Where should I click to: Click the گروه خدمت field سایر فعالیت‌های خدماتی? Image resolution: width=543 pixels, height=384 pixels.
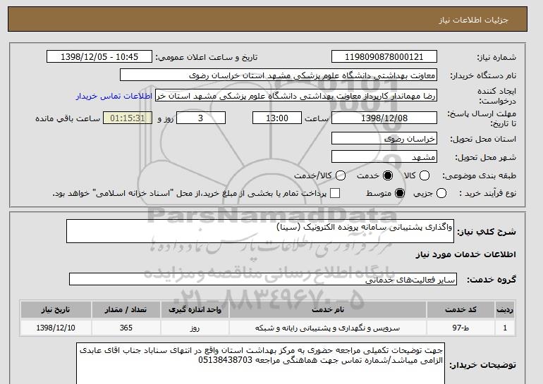pyautogui.click(x=263, y=279)
